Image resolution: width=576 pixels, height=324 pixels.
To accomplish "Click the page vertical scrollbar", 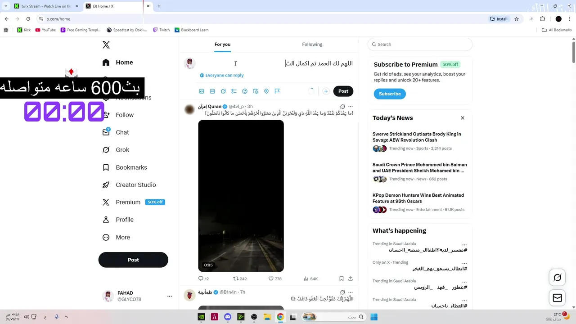I will (x=573, y=52).
